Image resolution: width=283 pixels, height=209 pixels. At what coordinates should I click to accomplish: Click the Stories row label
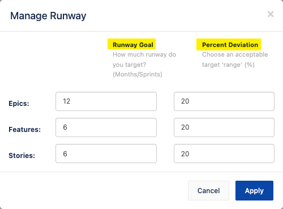click(22, 156)
